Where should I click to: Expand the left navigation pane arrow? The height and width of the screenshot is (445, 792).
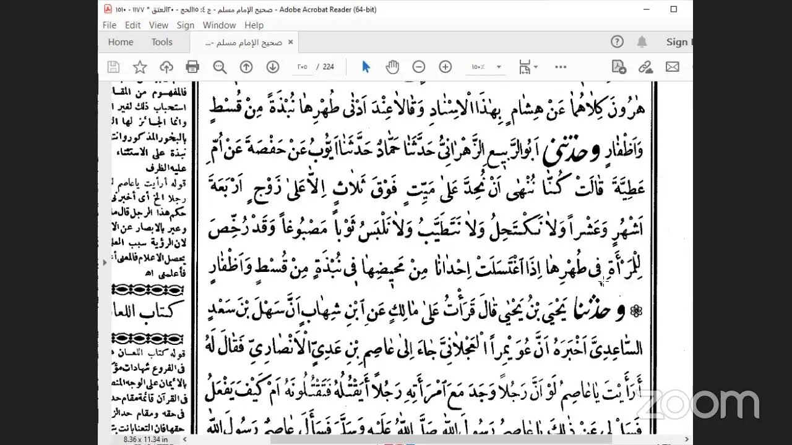click(x=105, y=263)
